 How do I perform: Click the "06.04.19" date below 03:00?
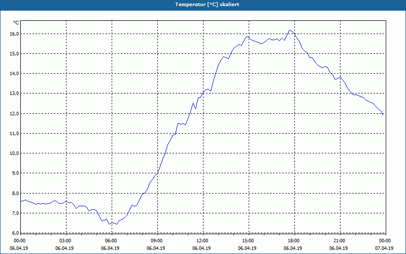coord(64,248)
